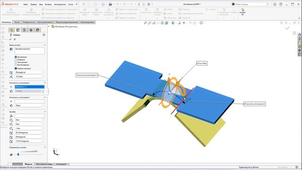Open the dropdown arrow next to Print
This screenshot has width=302, height=170.
pyautogui.click(x=113, y=4)
